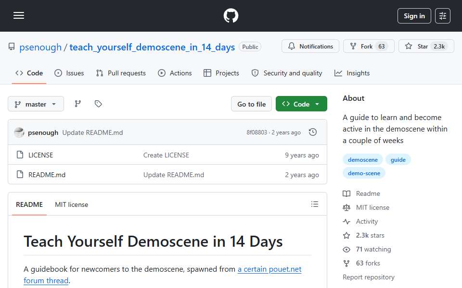Open README outline list icon
This screenshot has height=288, width=462.
(314, 204)
